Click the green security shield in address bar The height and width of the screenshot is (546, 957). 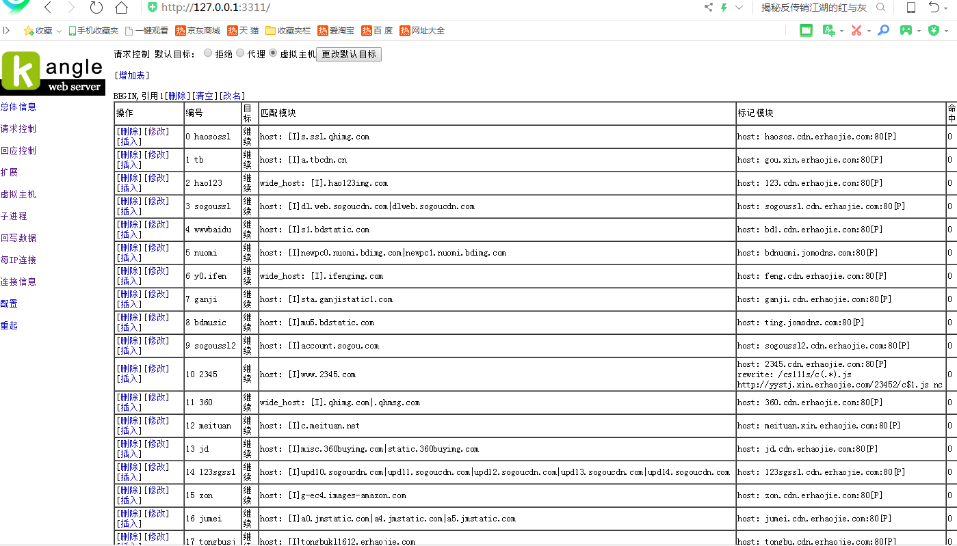click(153, 8)
